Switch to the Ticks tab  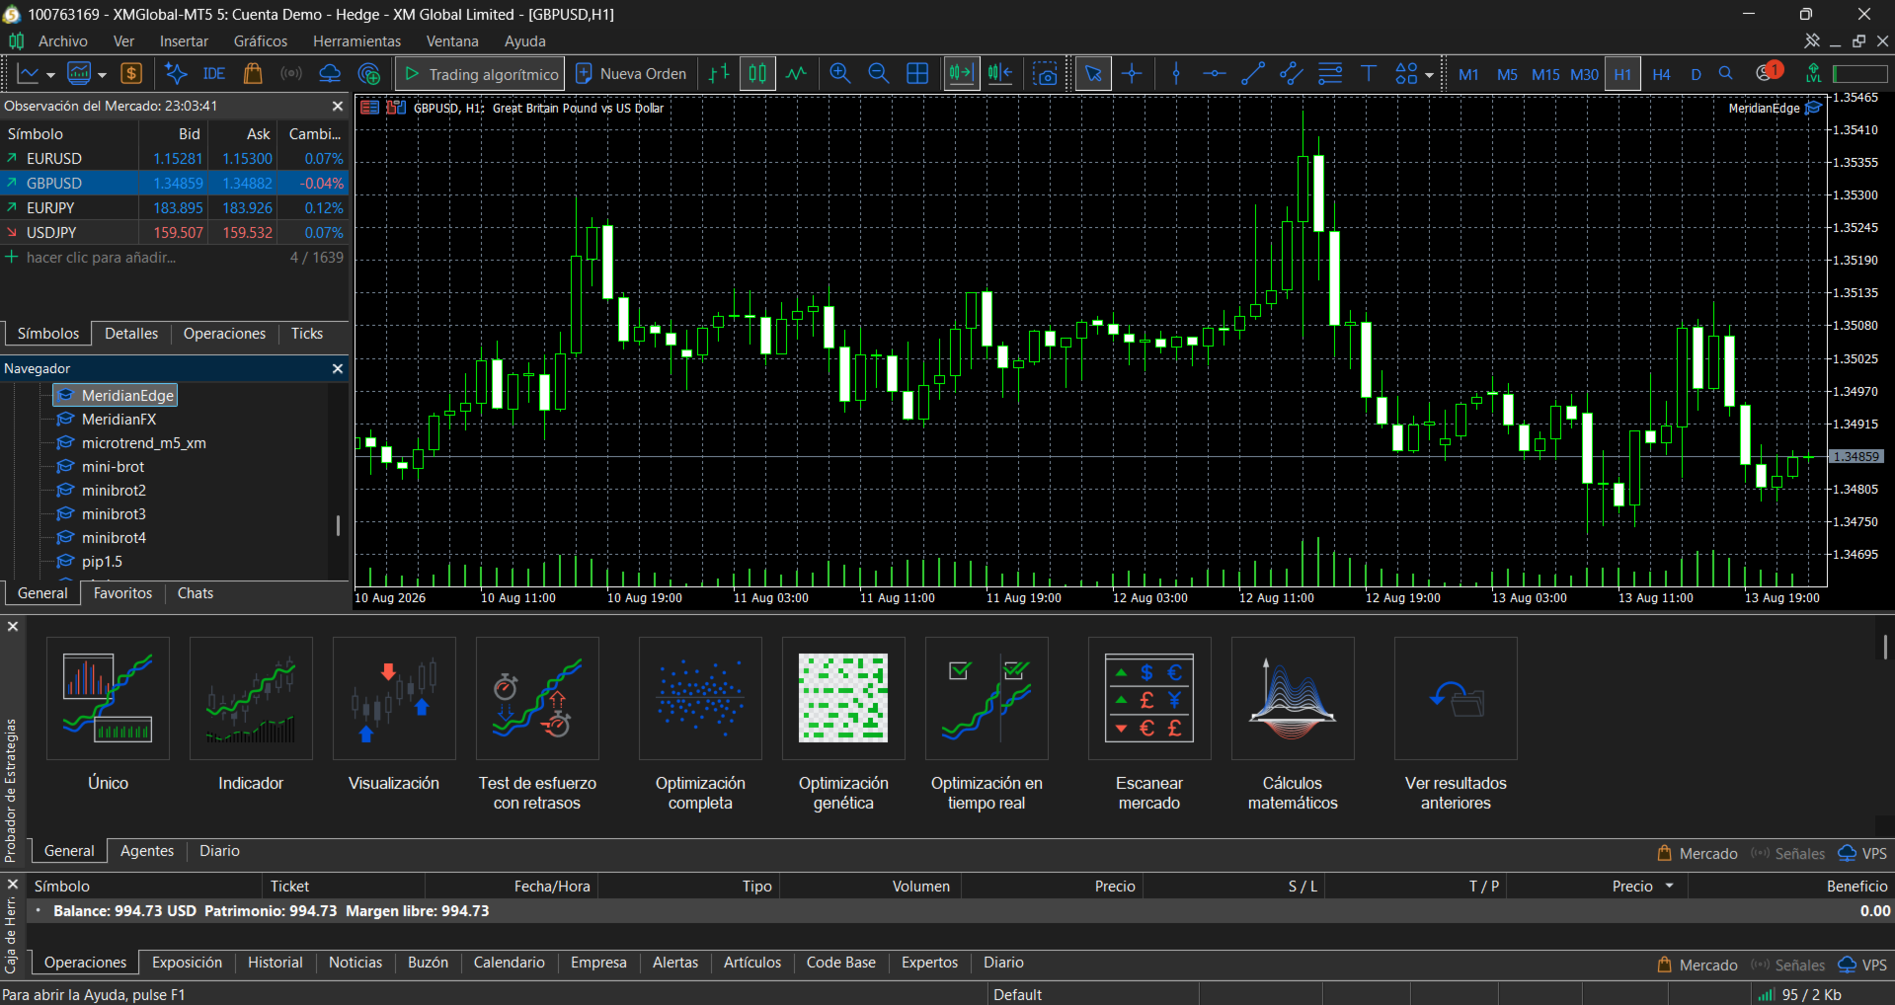[307, 334]
